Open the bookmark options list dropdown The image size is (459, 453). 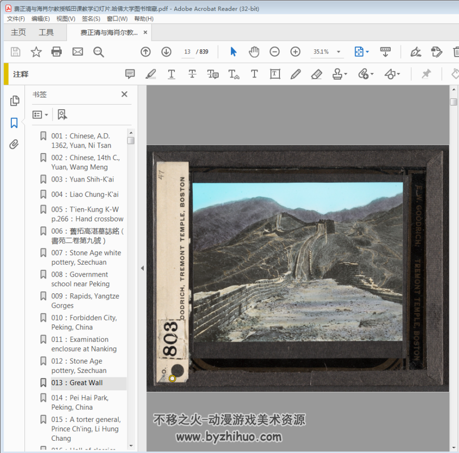(40, 114)
